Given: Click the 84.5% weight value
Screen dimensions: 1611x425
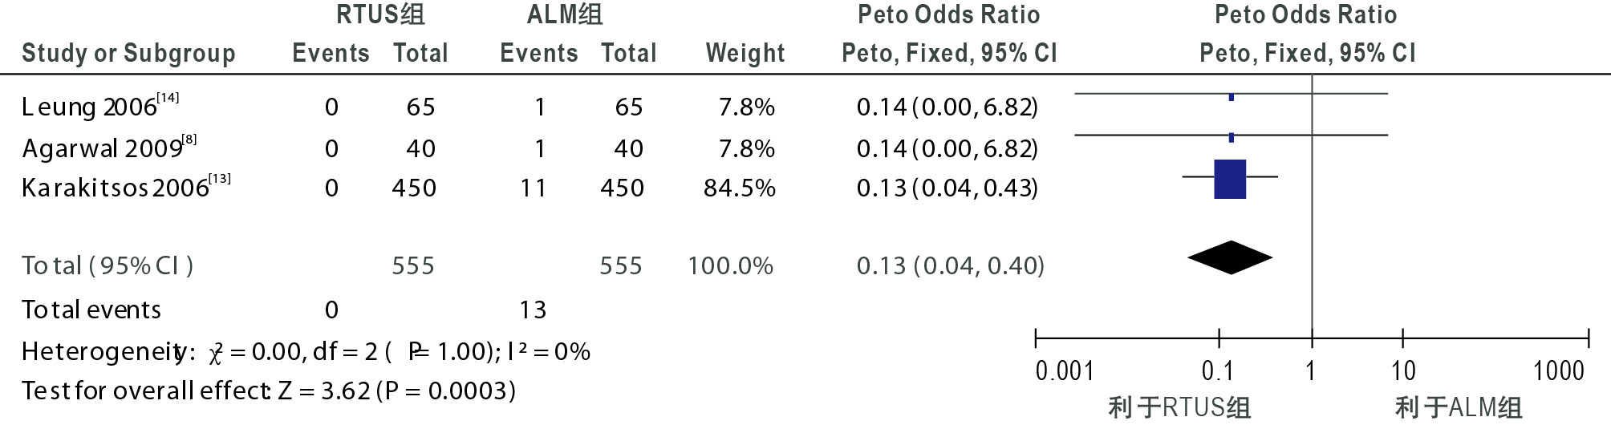Looking at the screenshot, I should click(740, 188).
